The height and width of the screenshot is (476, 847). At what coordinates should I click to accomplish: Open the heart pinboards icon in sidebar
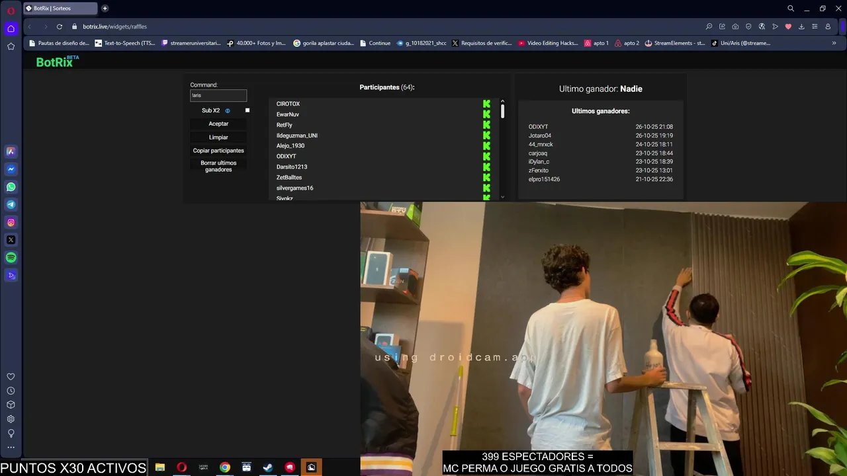[x=11, y=377]
